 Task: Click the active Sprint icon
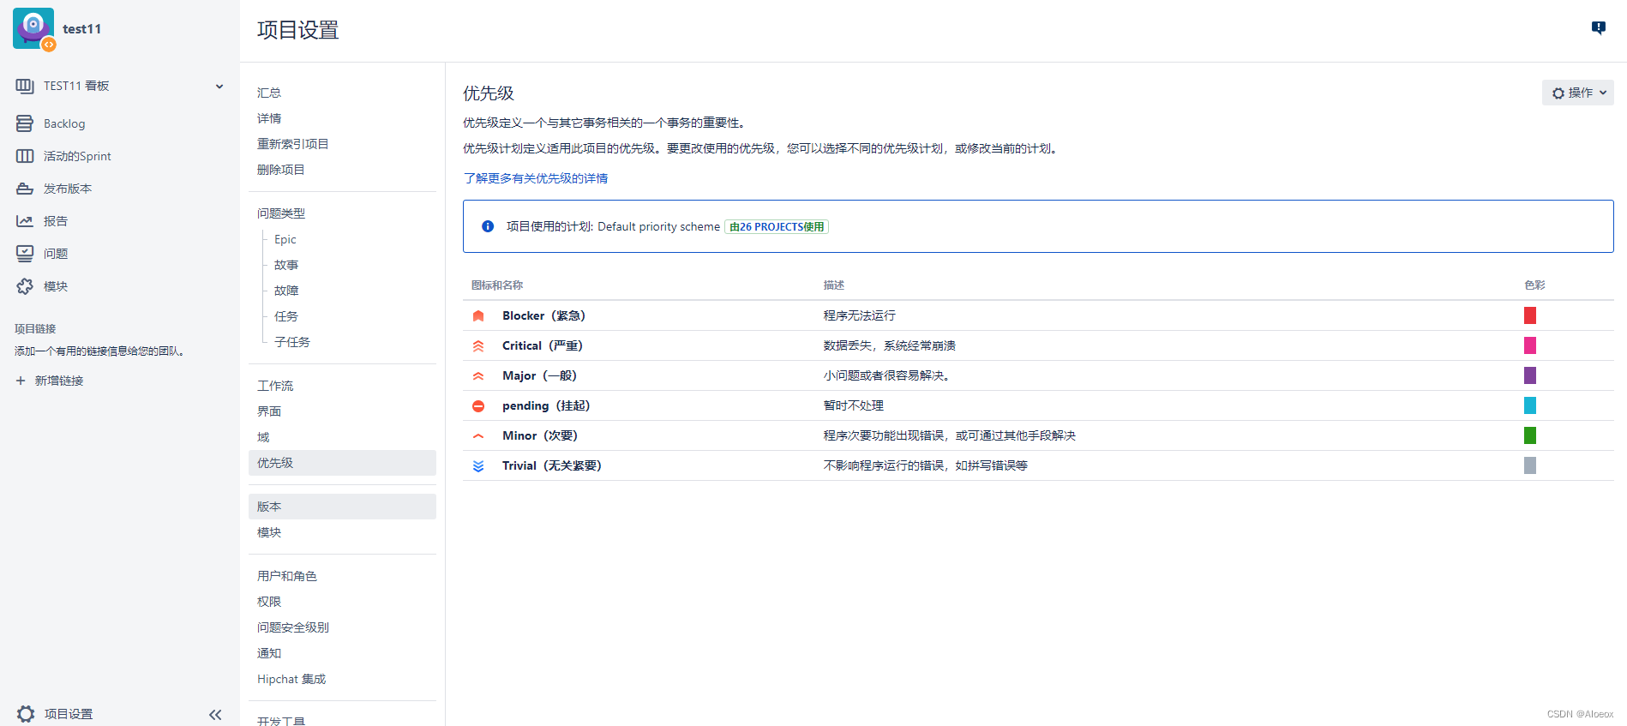[25, 156]
